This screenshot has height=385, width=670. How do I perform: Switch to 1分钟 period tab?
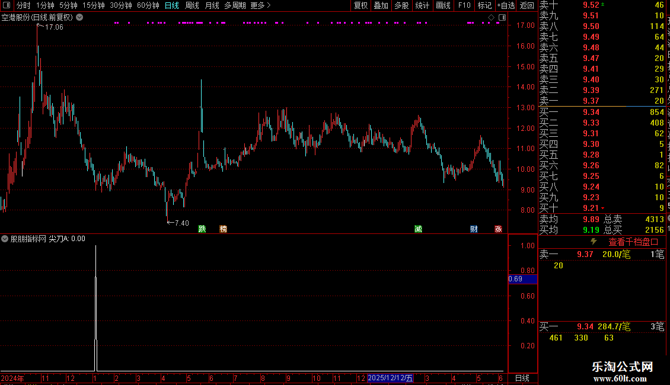pyautogui.click(x=45, y=5)
